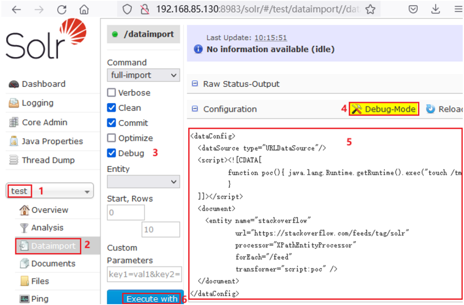Click the Execute with button
Viewport: 464px width, 305px height.
click(145, 297)
